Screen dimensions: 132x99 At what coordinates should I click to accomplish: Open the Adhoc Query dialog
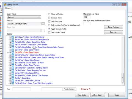[98, 95]
